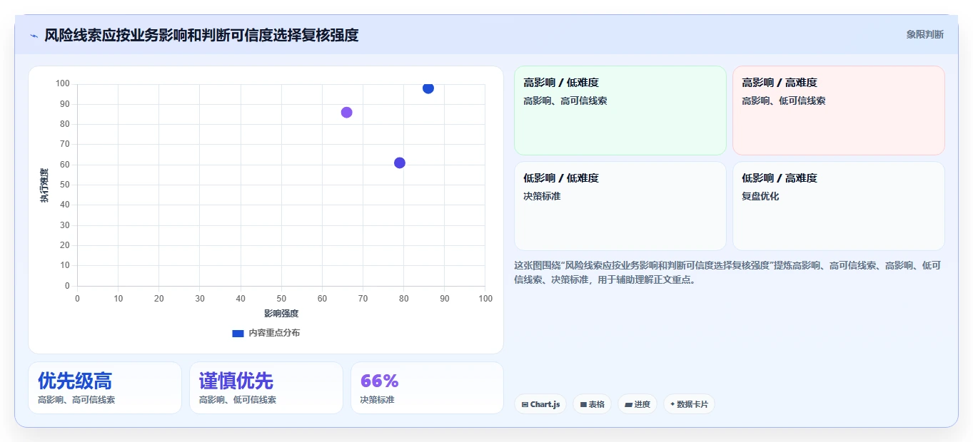Click the 数据卡片 sparkle icon
Viewport: 973px width, 442px height.
click(672, 404)
